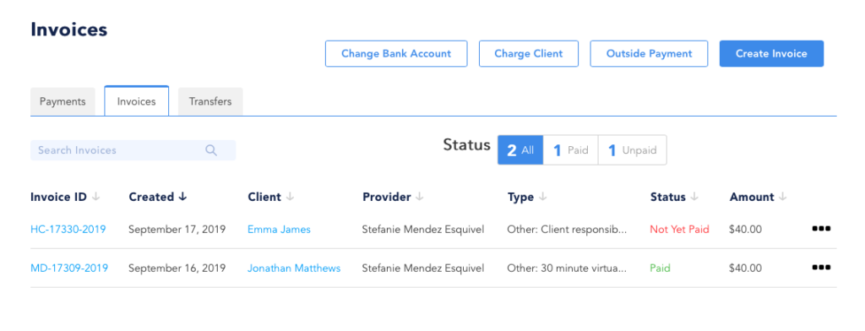
Task: Click the search magnifier icon
Action: click(x=210, y=150)
